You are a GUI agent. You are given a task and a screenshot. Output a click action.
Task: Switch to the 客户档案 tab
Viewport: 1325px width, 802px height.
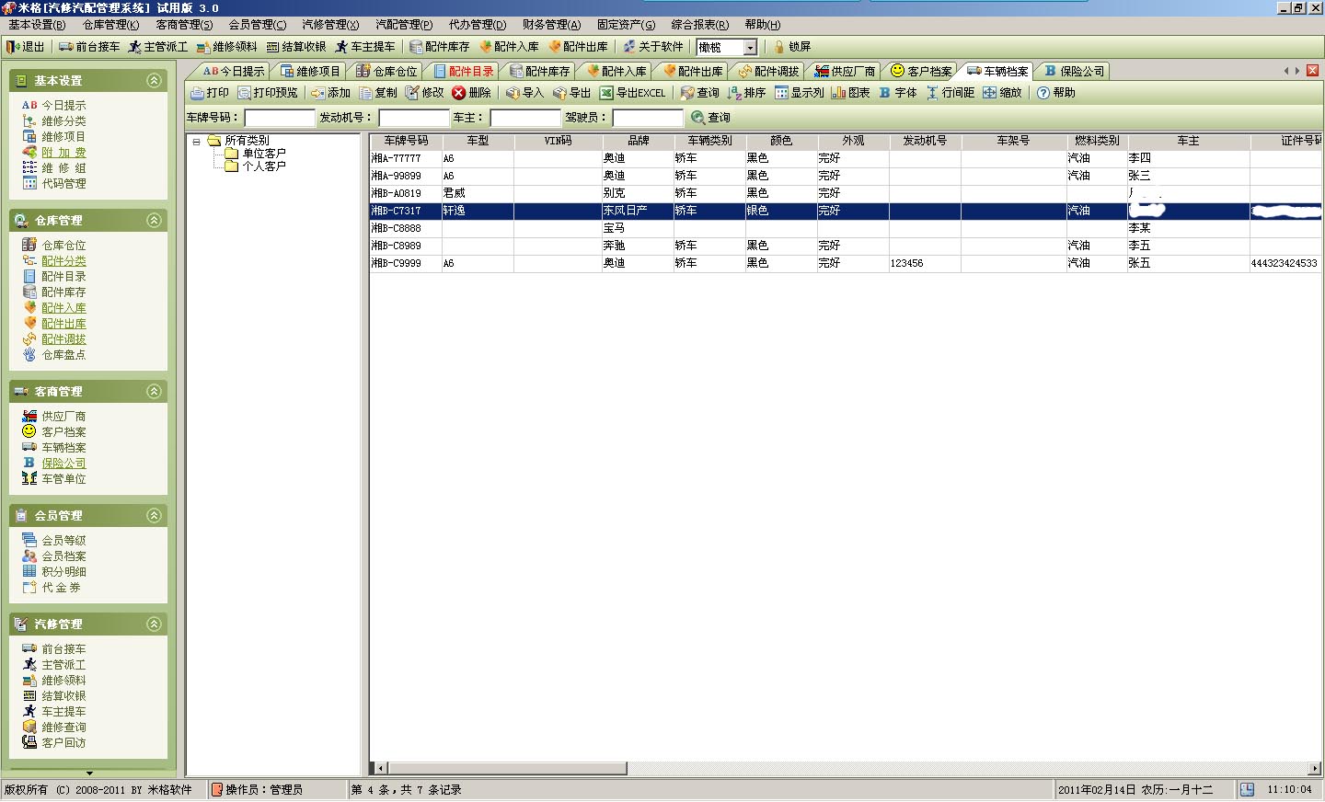(921, 71)
